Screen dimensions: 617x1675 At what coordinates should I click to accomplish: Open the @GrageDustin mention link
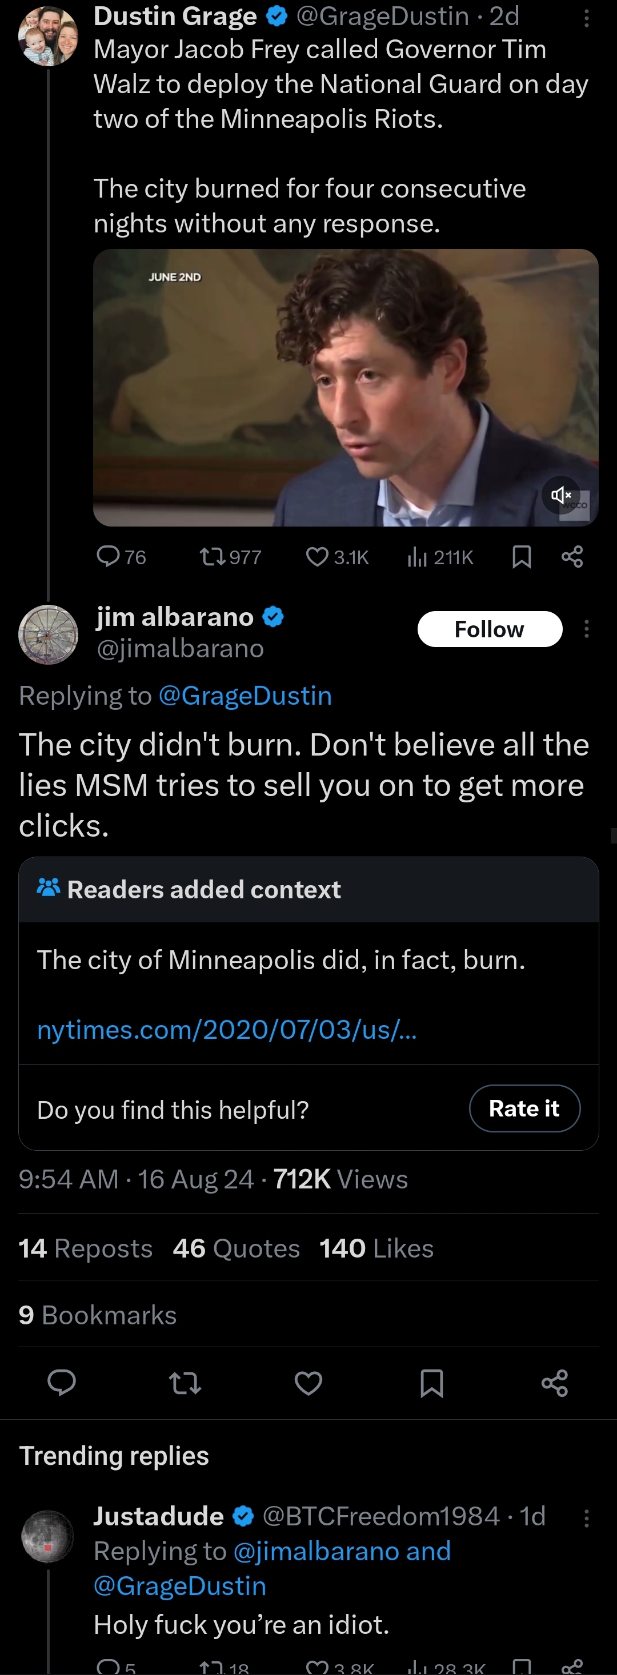pos(245,696)
